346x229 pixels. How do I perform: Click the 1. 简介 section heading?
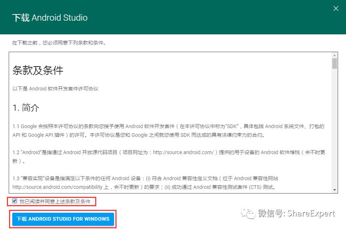tap(26, 108)
